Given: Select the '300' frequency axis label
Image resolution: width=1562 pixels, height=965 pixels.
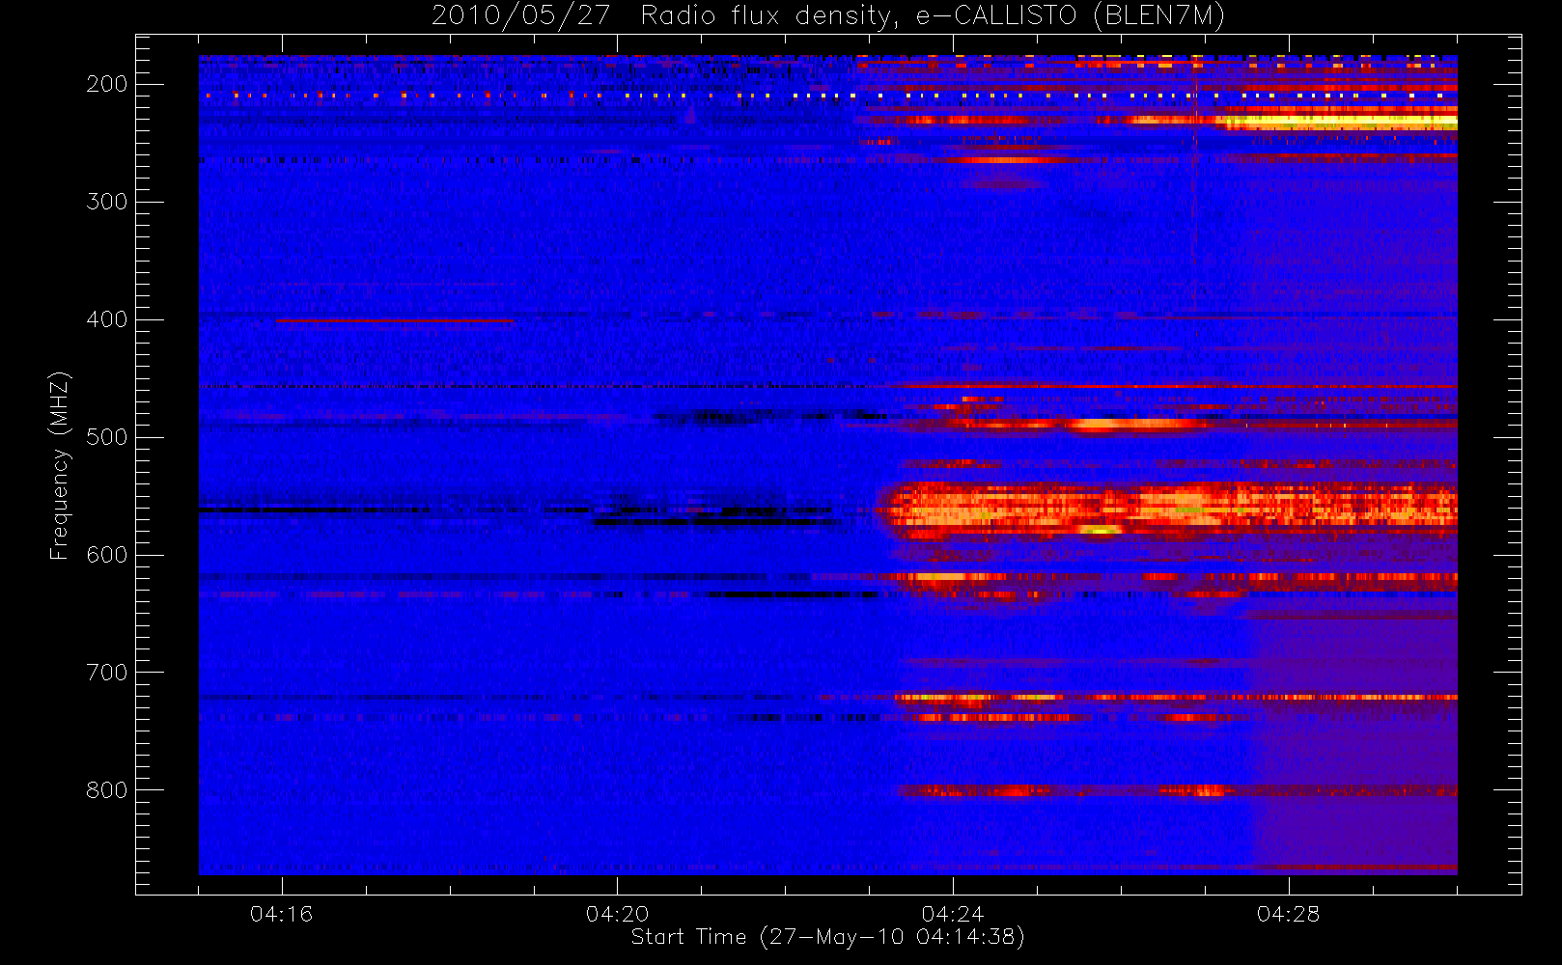Looking at the screenshot, I should click(106, 202).
